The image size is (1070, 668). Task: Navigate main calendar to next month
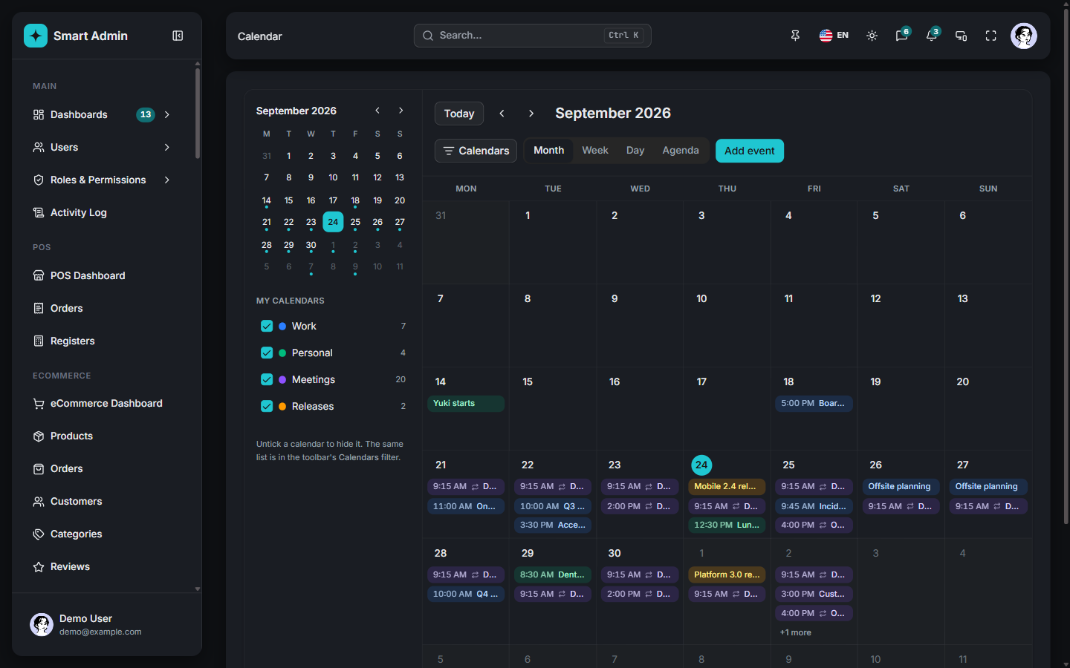[531, 114]
